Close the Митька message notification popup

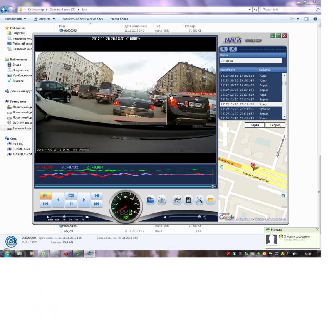pos(317,230)
